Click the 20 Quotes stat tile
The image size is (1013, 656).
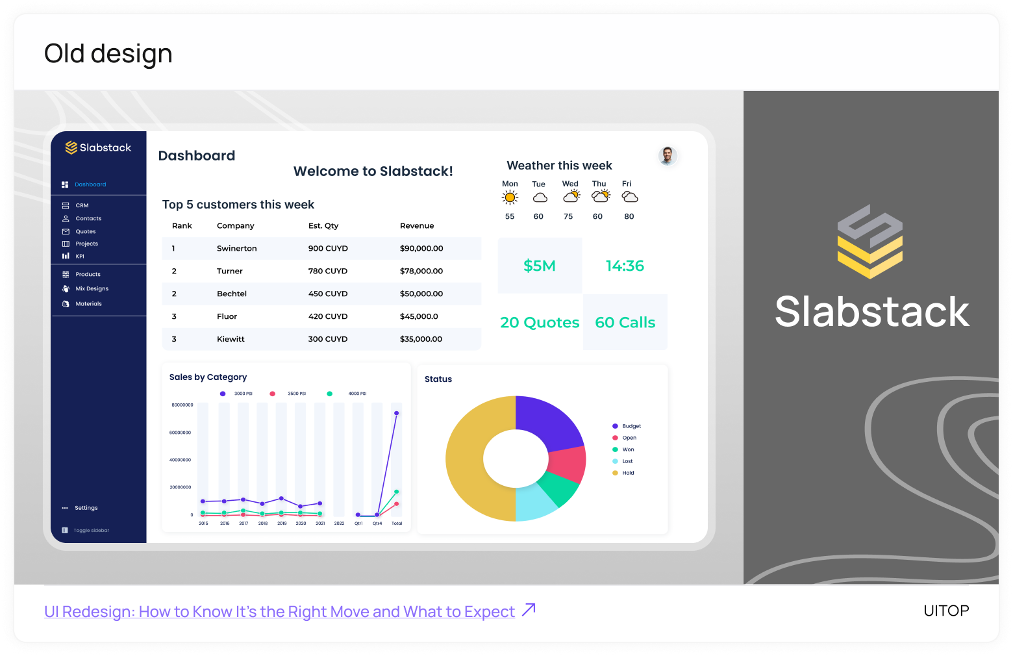point(540,322)
